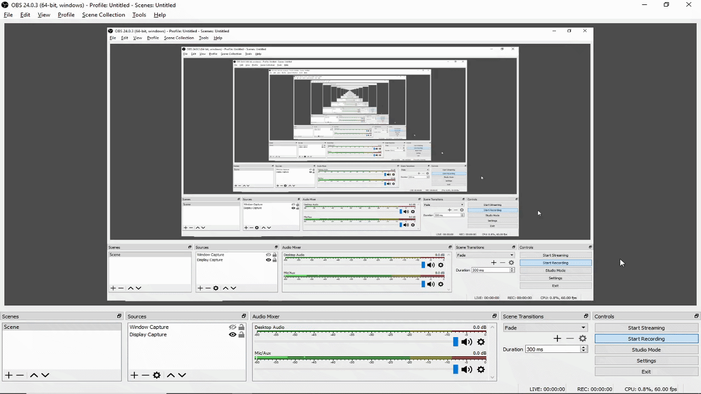Lock the Display Capture source in main Sources list

(241, 334)
